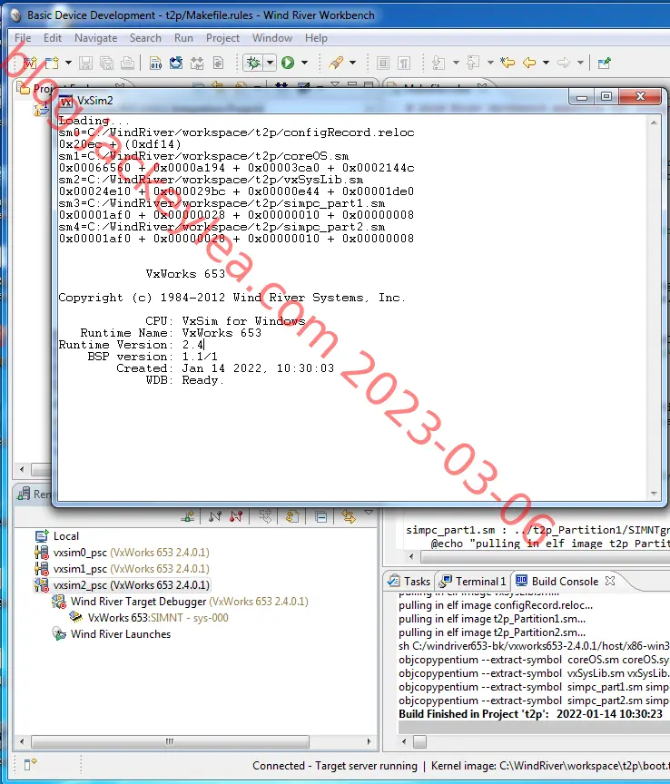Viewport: 670px width, 784px height.
Task: Open the Forward history dropdown arrow
Action: (580, 63)
